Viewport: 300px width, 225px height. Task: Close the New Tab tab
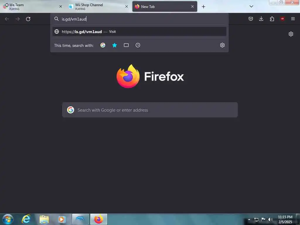click(x=192, y=6)
